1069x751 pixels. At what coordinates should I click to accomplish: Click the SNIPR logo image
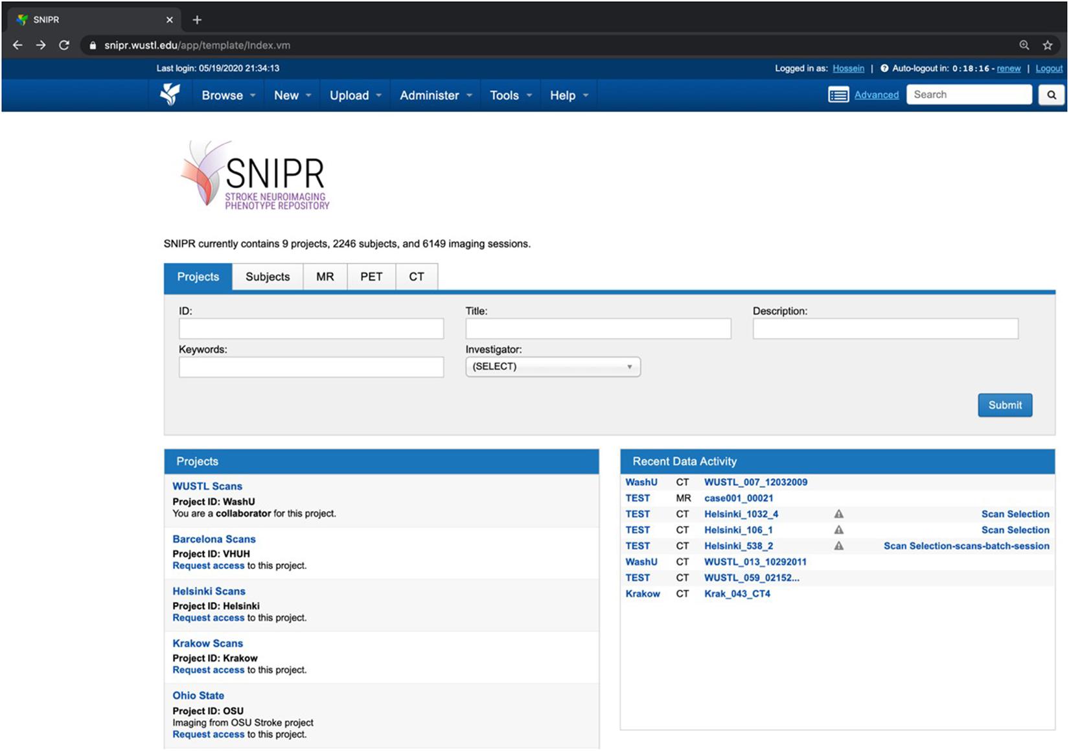[255, 175]
